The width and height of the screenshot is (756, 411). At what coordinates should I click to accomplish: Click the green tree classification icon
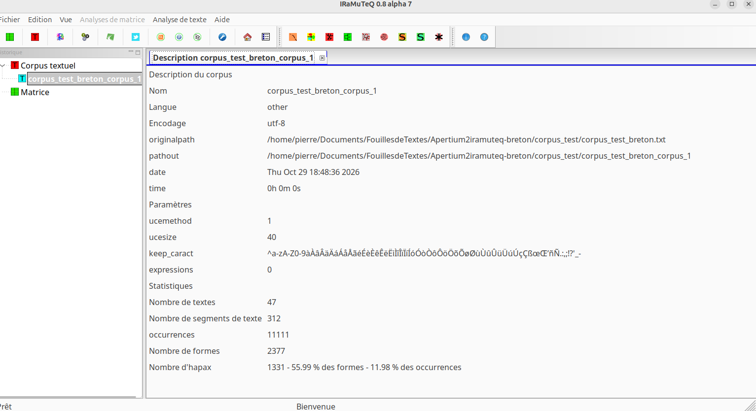[348, 37]
